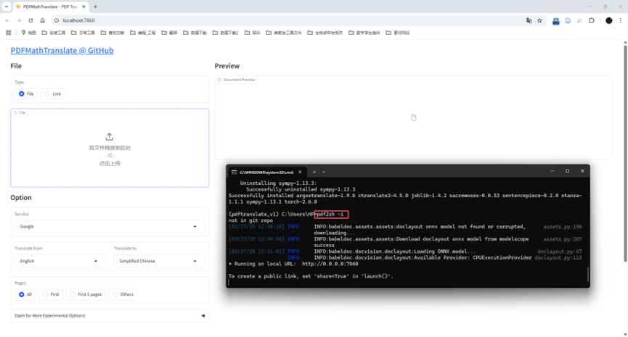Open the apps grid icon in bookmarks bar

[x=9, y=33]
